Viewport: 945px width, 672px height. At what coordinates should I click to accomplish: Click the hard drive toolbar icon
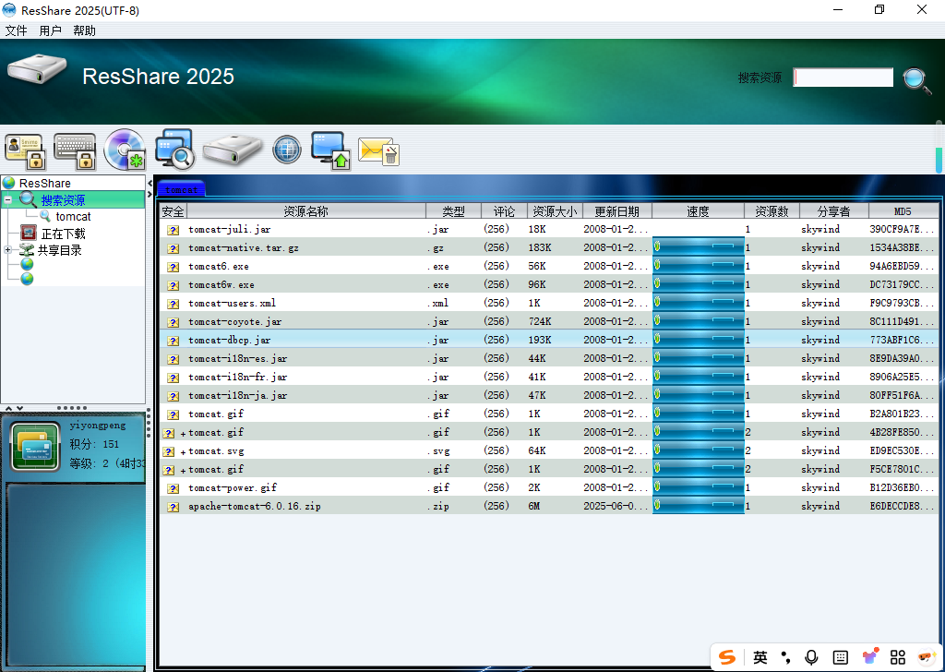click(x=233, y=150)
